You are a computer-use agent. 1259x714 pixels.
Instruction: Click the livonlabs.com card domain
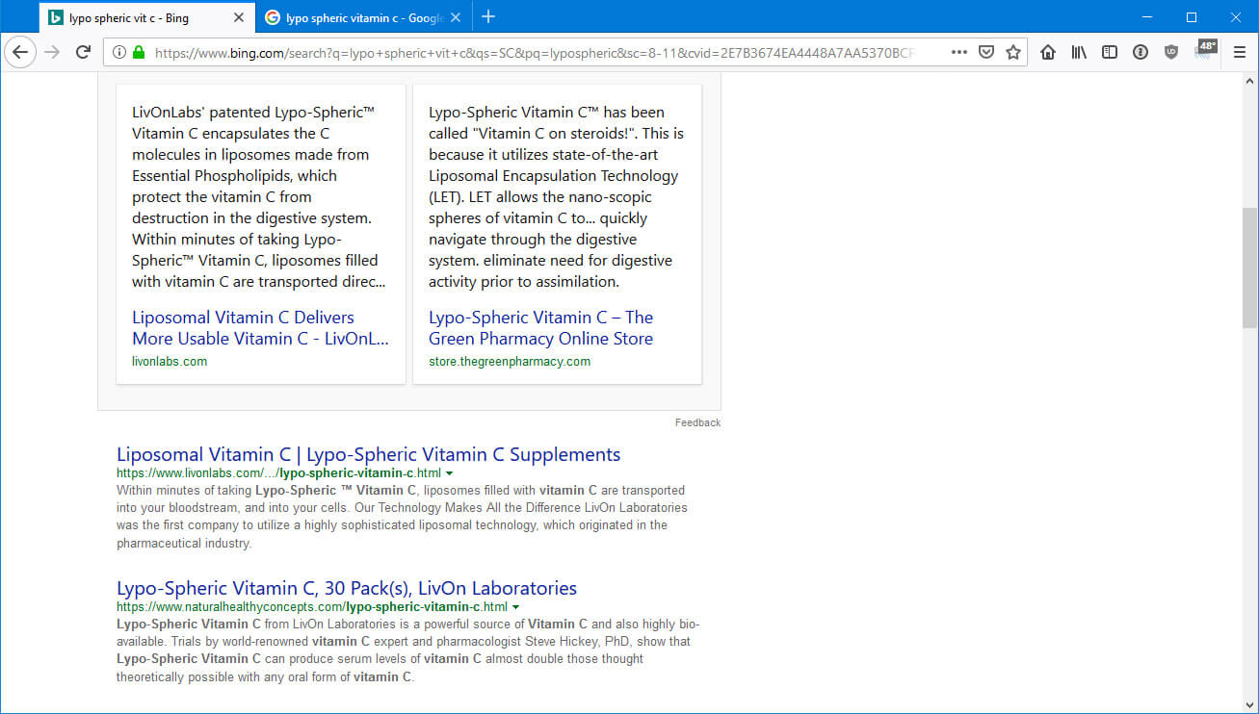coord(170,362)
